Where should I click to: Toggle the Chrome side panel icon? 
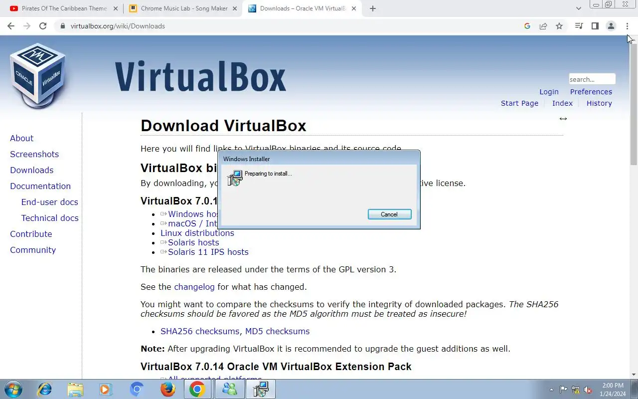(x=595, y=26)
